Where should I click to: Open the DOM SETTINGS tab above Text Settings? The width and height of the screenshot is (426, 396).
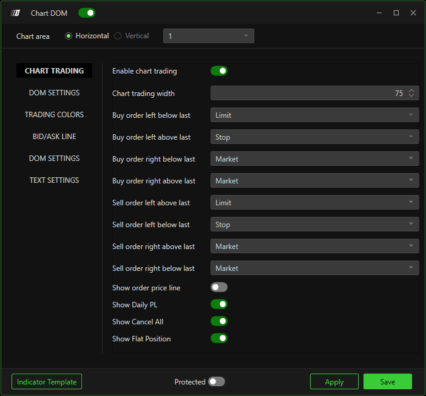click(x=55, y=159)
